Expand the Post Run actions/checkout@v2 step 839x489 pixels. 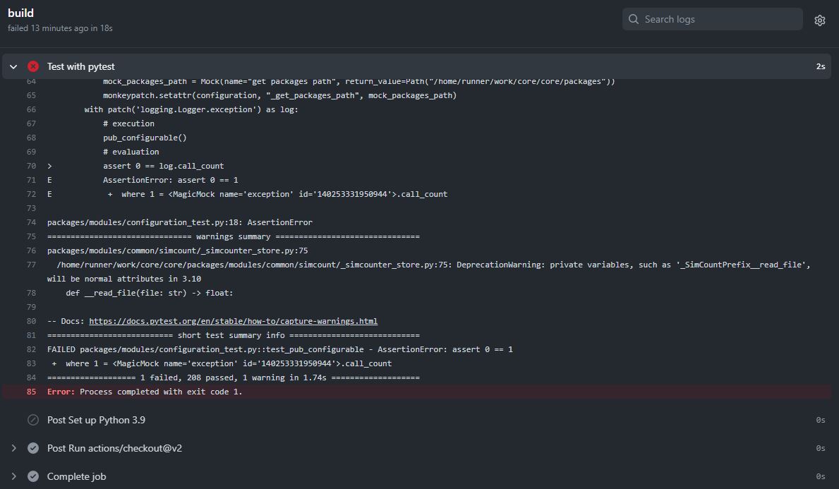point(13,448)
